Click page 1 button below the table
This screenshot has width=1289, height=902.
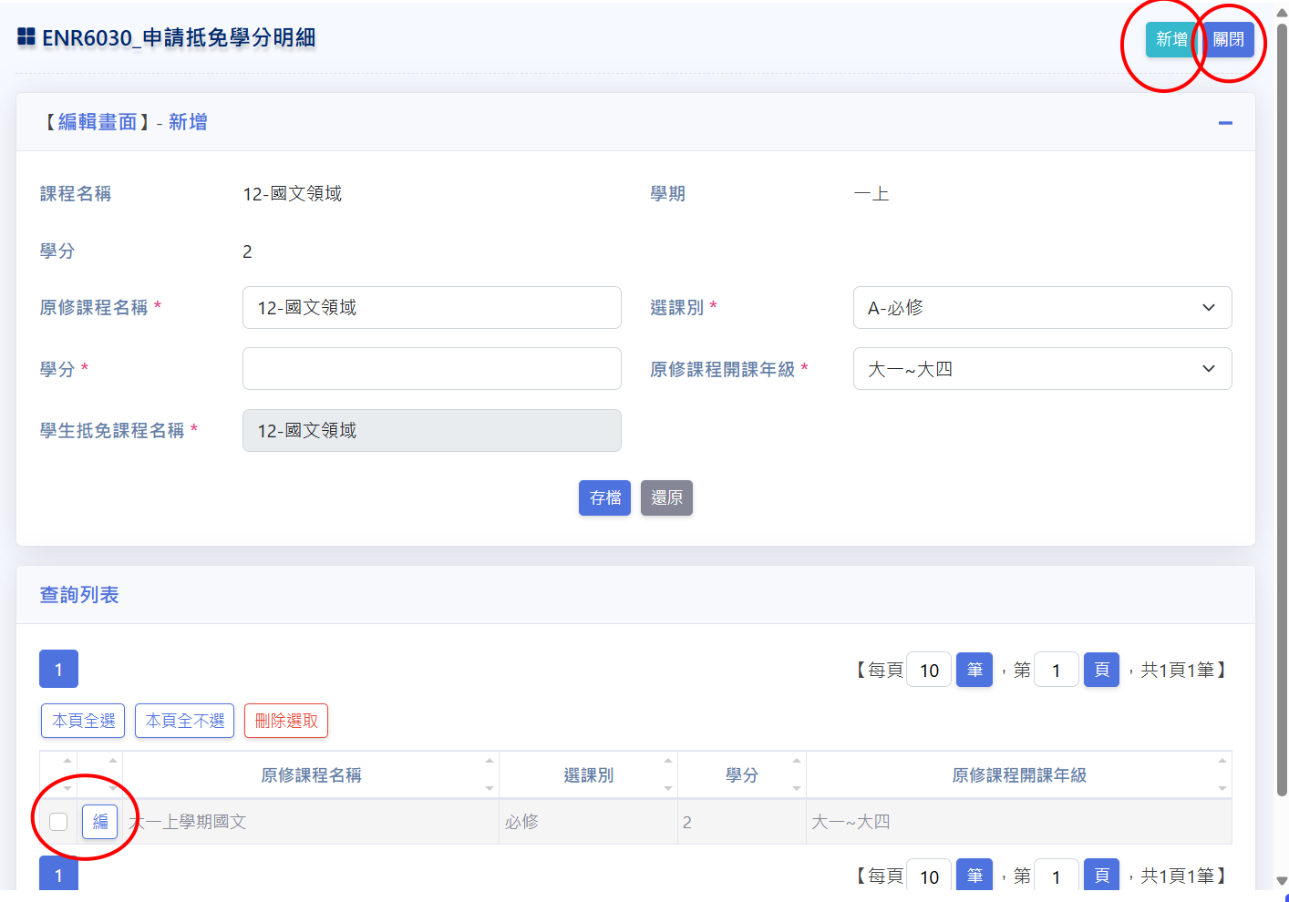(x=58, y=875)
